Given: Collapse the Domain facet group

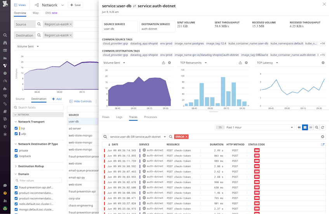Looking at the screenshot, I should (x=16, y=174).
